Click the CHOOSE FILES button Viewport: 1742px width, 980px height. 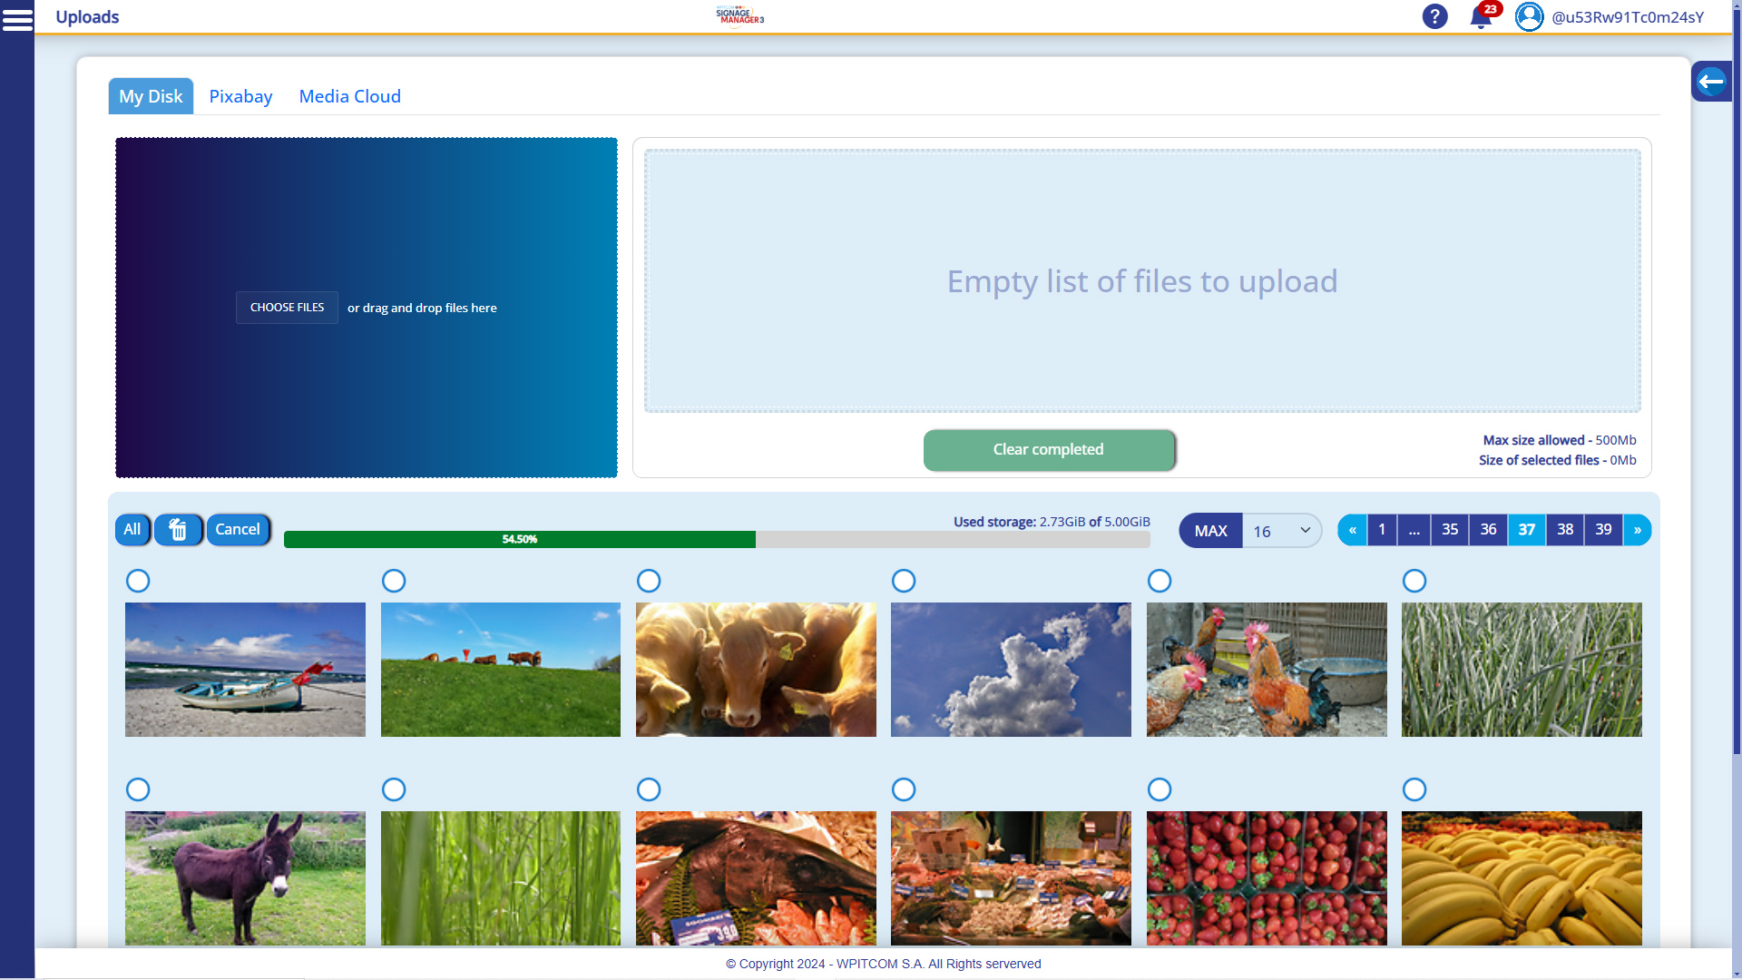(x=286, y=308)
